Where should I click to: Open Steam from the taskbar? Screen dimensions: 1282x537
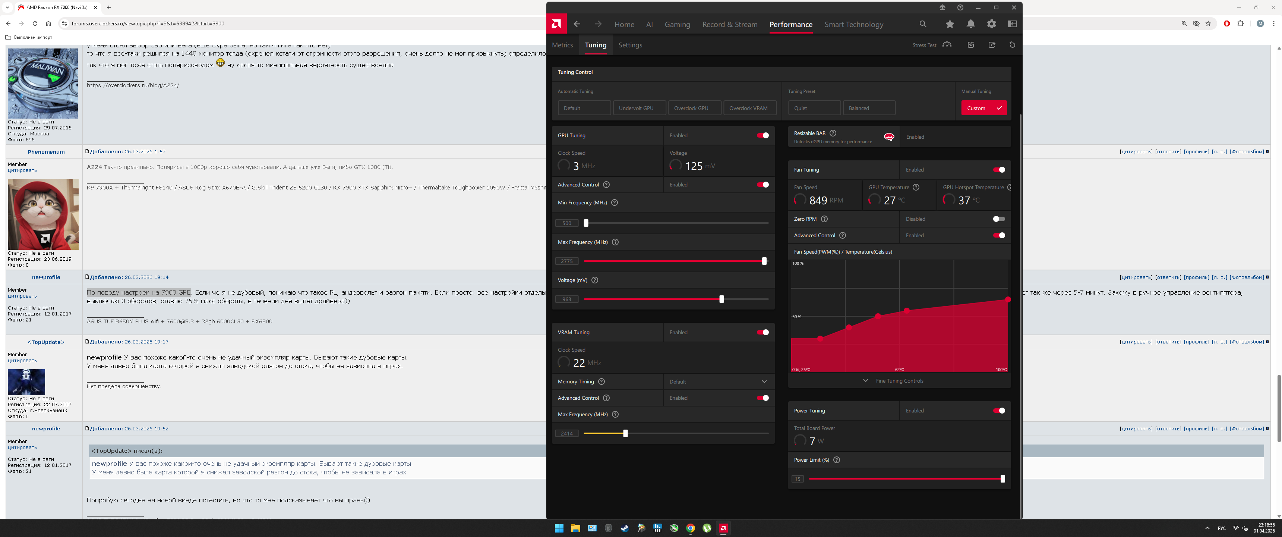(625, 528)
